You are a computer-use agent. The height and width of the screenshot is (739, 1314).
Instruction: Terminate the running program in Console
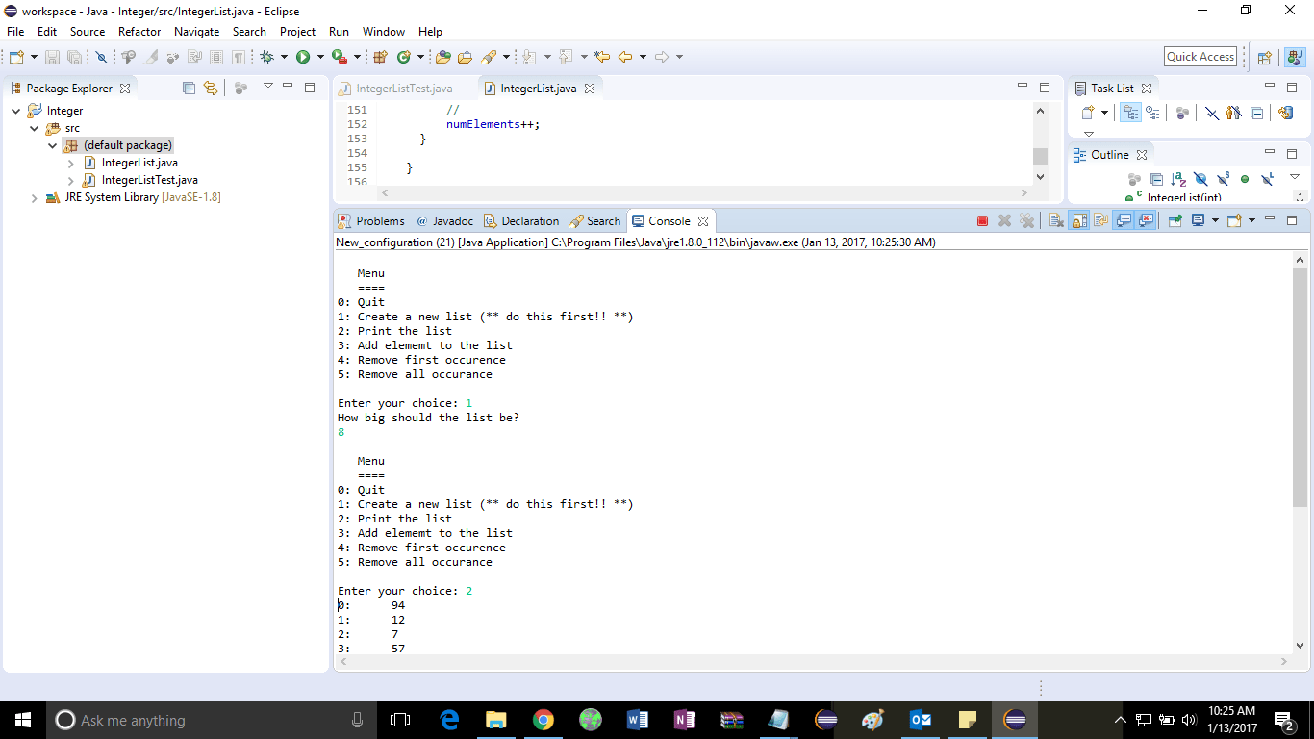[982, 221]
